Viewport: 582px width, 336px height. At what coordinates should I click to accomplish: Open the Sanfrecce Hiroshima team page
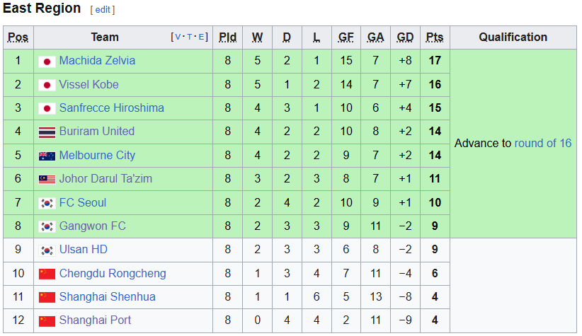pyautogui.click(x=111, y=108)
